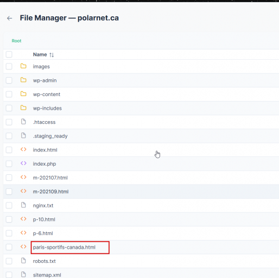
Task: Click the wp-includes folder icon
Action: (x=23, y=108)
